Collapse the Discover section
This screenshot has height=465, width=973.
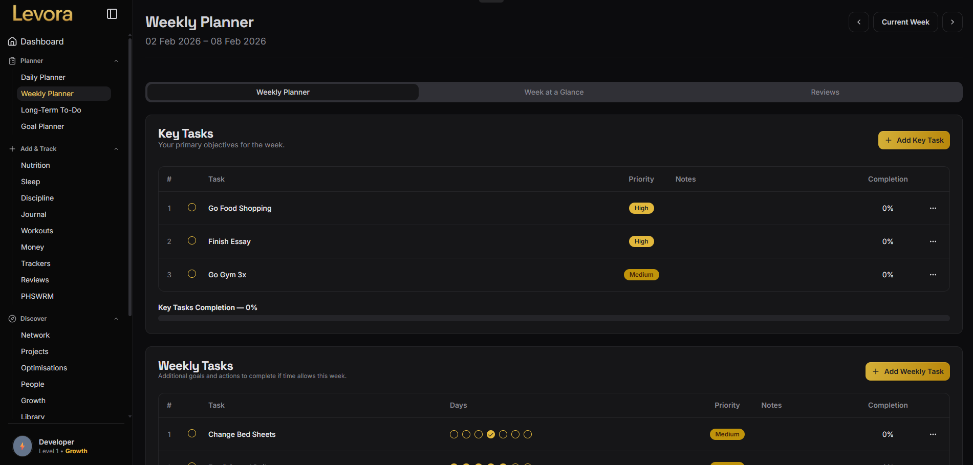coord(116,318)
